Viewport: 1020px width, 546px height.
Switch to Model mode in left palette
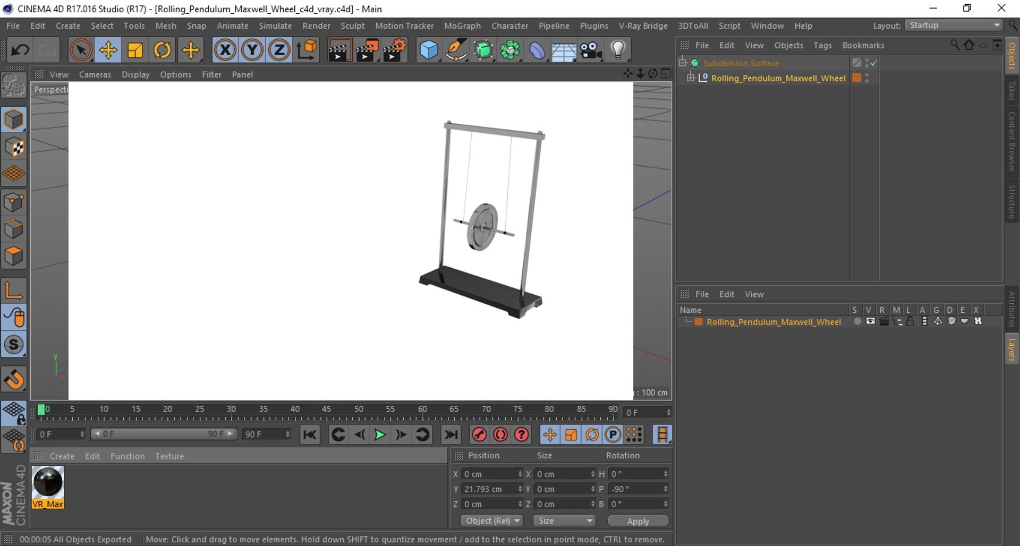click(14, 120)
